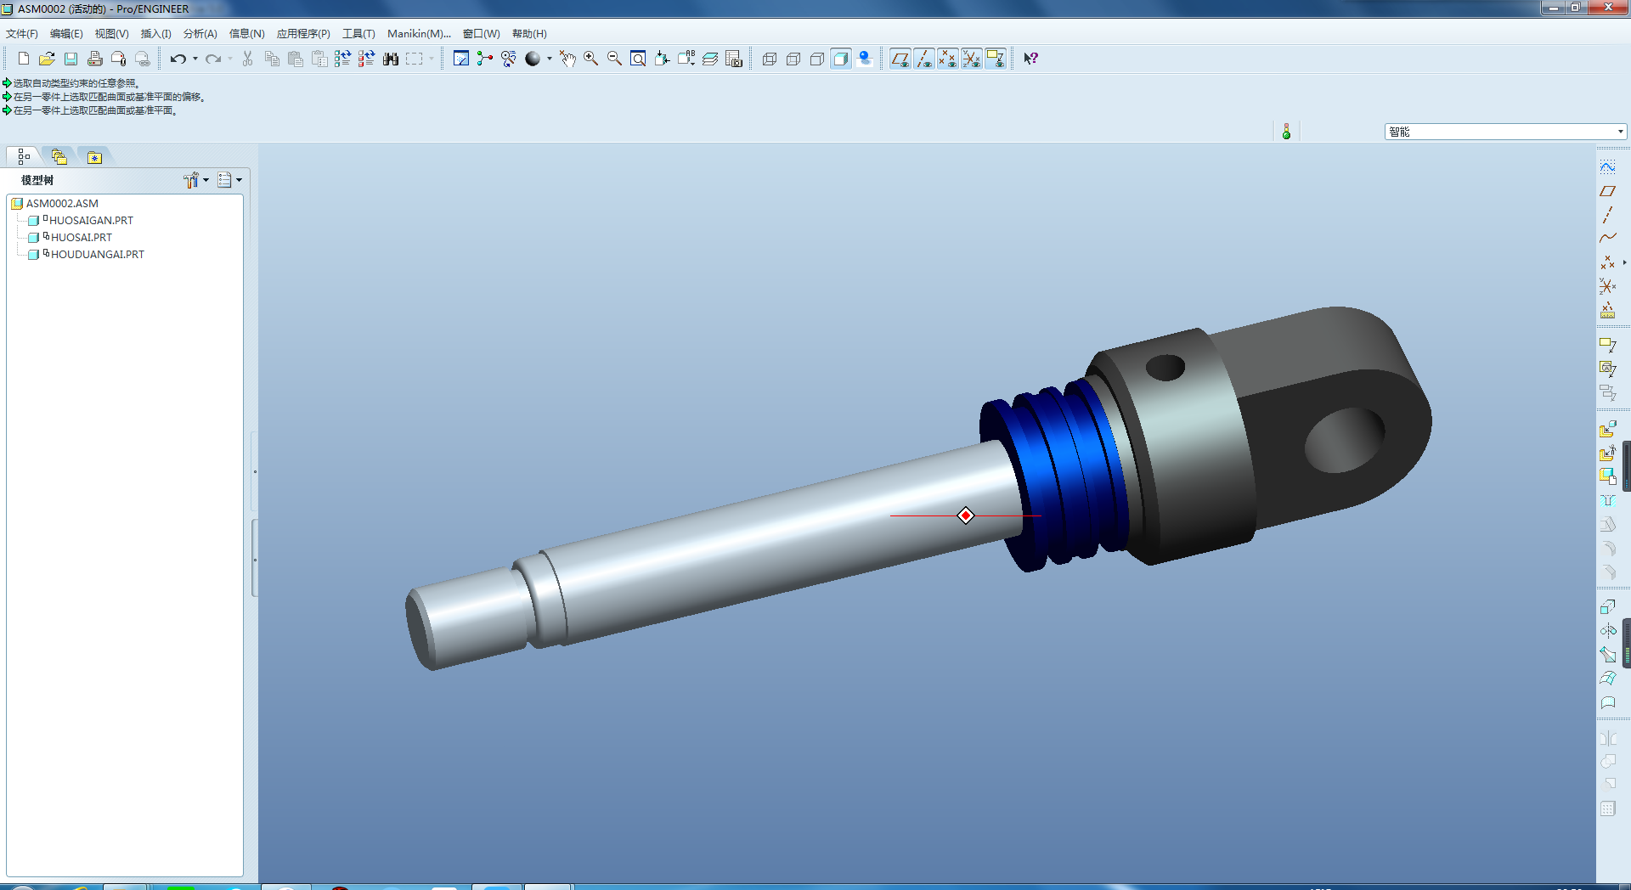Toggle orient mode hand icon
Image resolution: width=1631 pixels, height=890 pixels.
(567, 59)
